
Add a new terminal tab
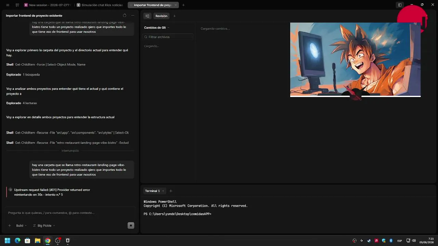171,191
